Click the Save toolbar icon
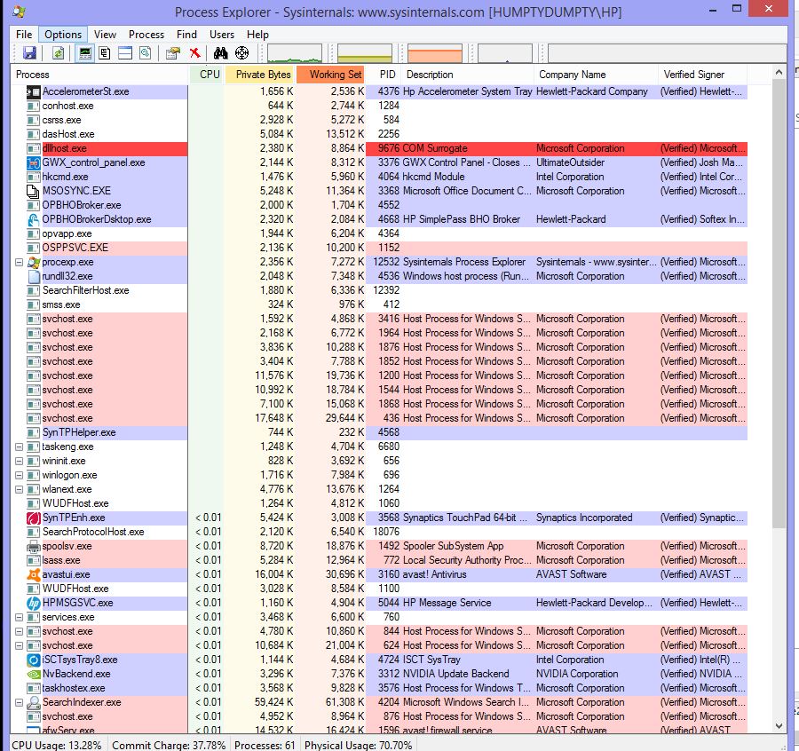Screen dimensions: 799x751 29,53
